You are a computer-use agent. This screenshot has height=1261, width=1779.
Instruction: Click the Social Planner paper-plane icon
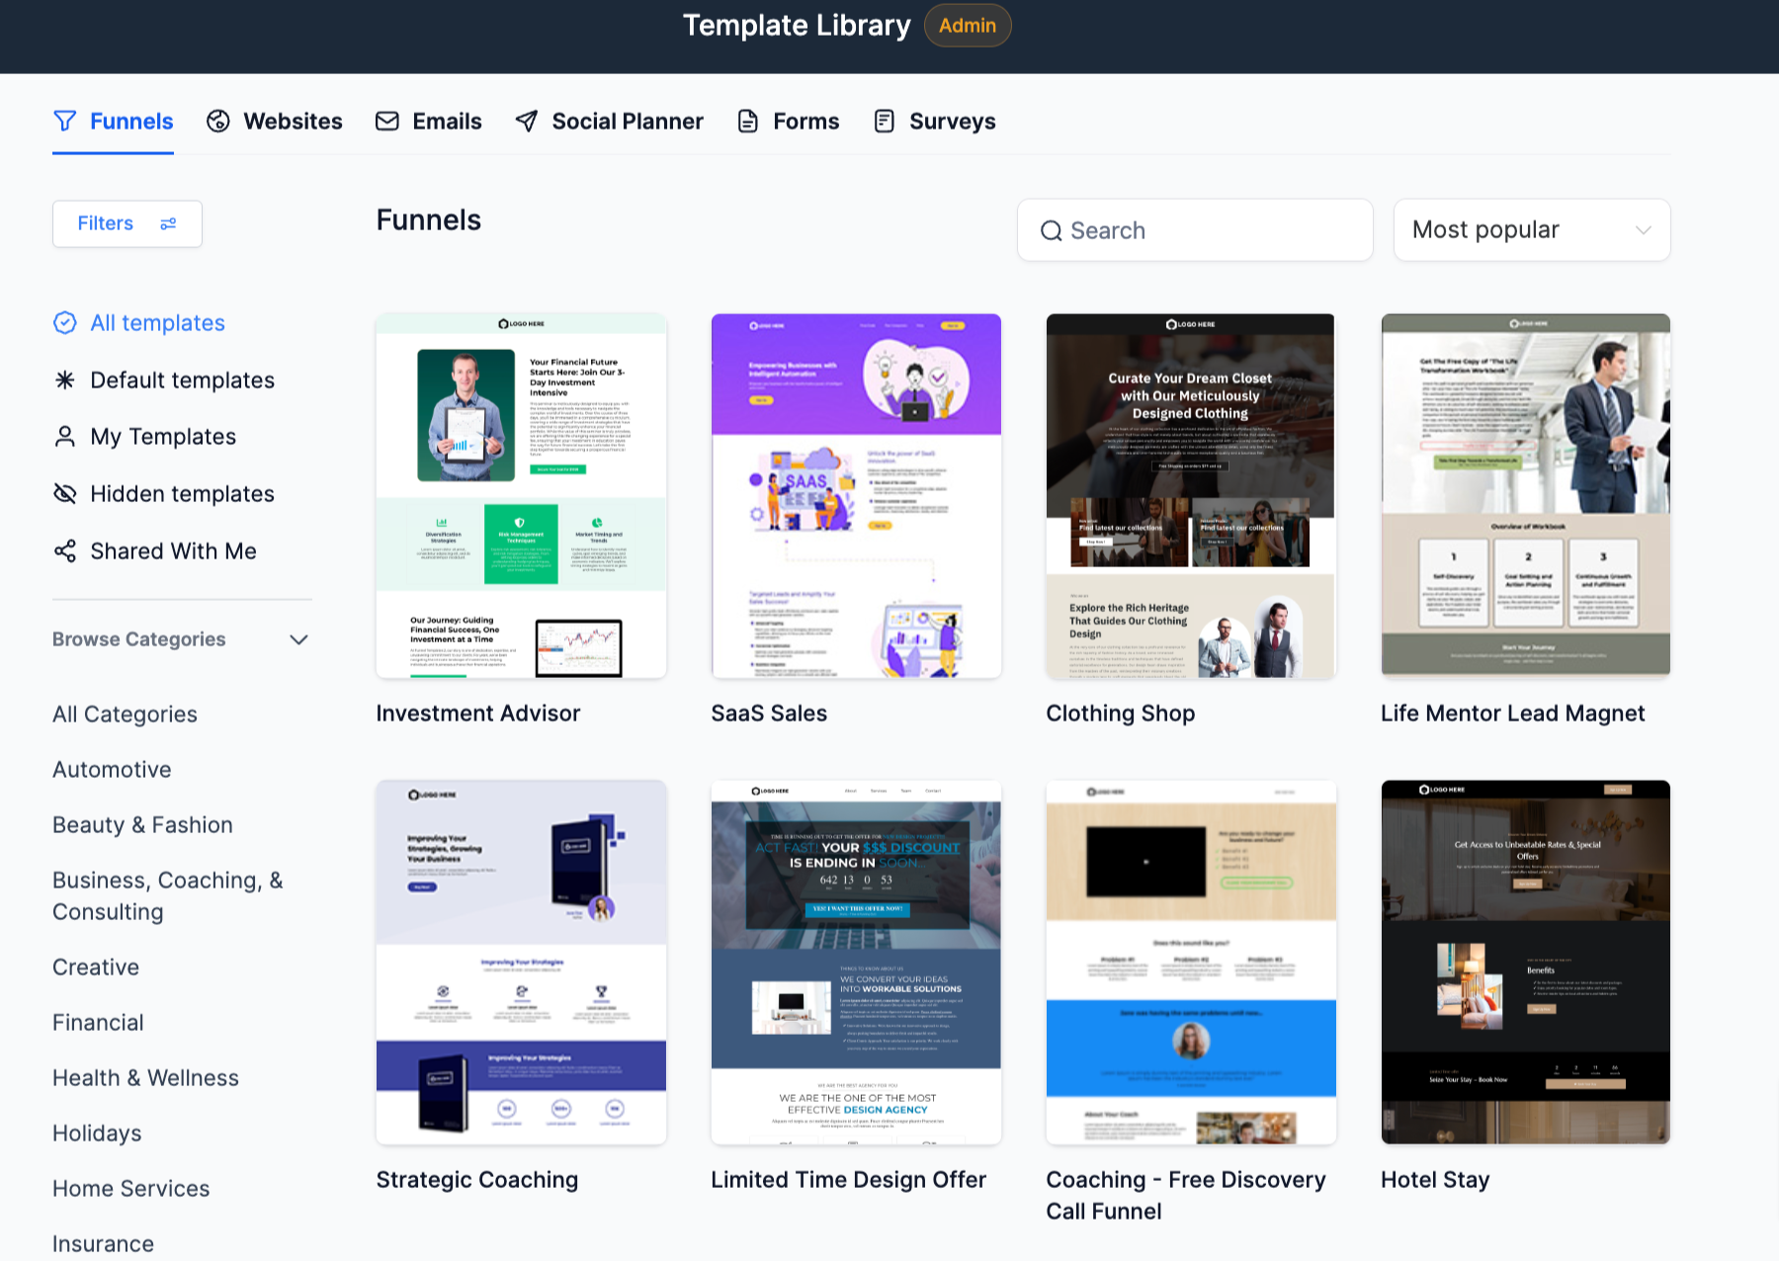pyautogui.click(x=527, y=121)
